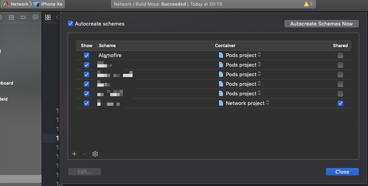Open the gear actions menu below scheme list
Screen dimensions: 368x186
95,154
